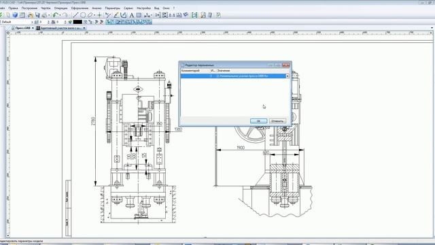Click the 1380 width dimension text
Image resolution: width=435 pixels, height=245 pixels.
[178, 129]
